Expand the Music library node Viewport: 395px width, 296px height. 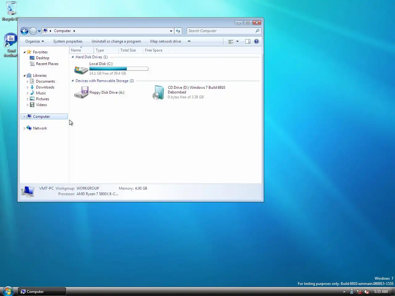27,93
